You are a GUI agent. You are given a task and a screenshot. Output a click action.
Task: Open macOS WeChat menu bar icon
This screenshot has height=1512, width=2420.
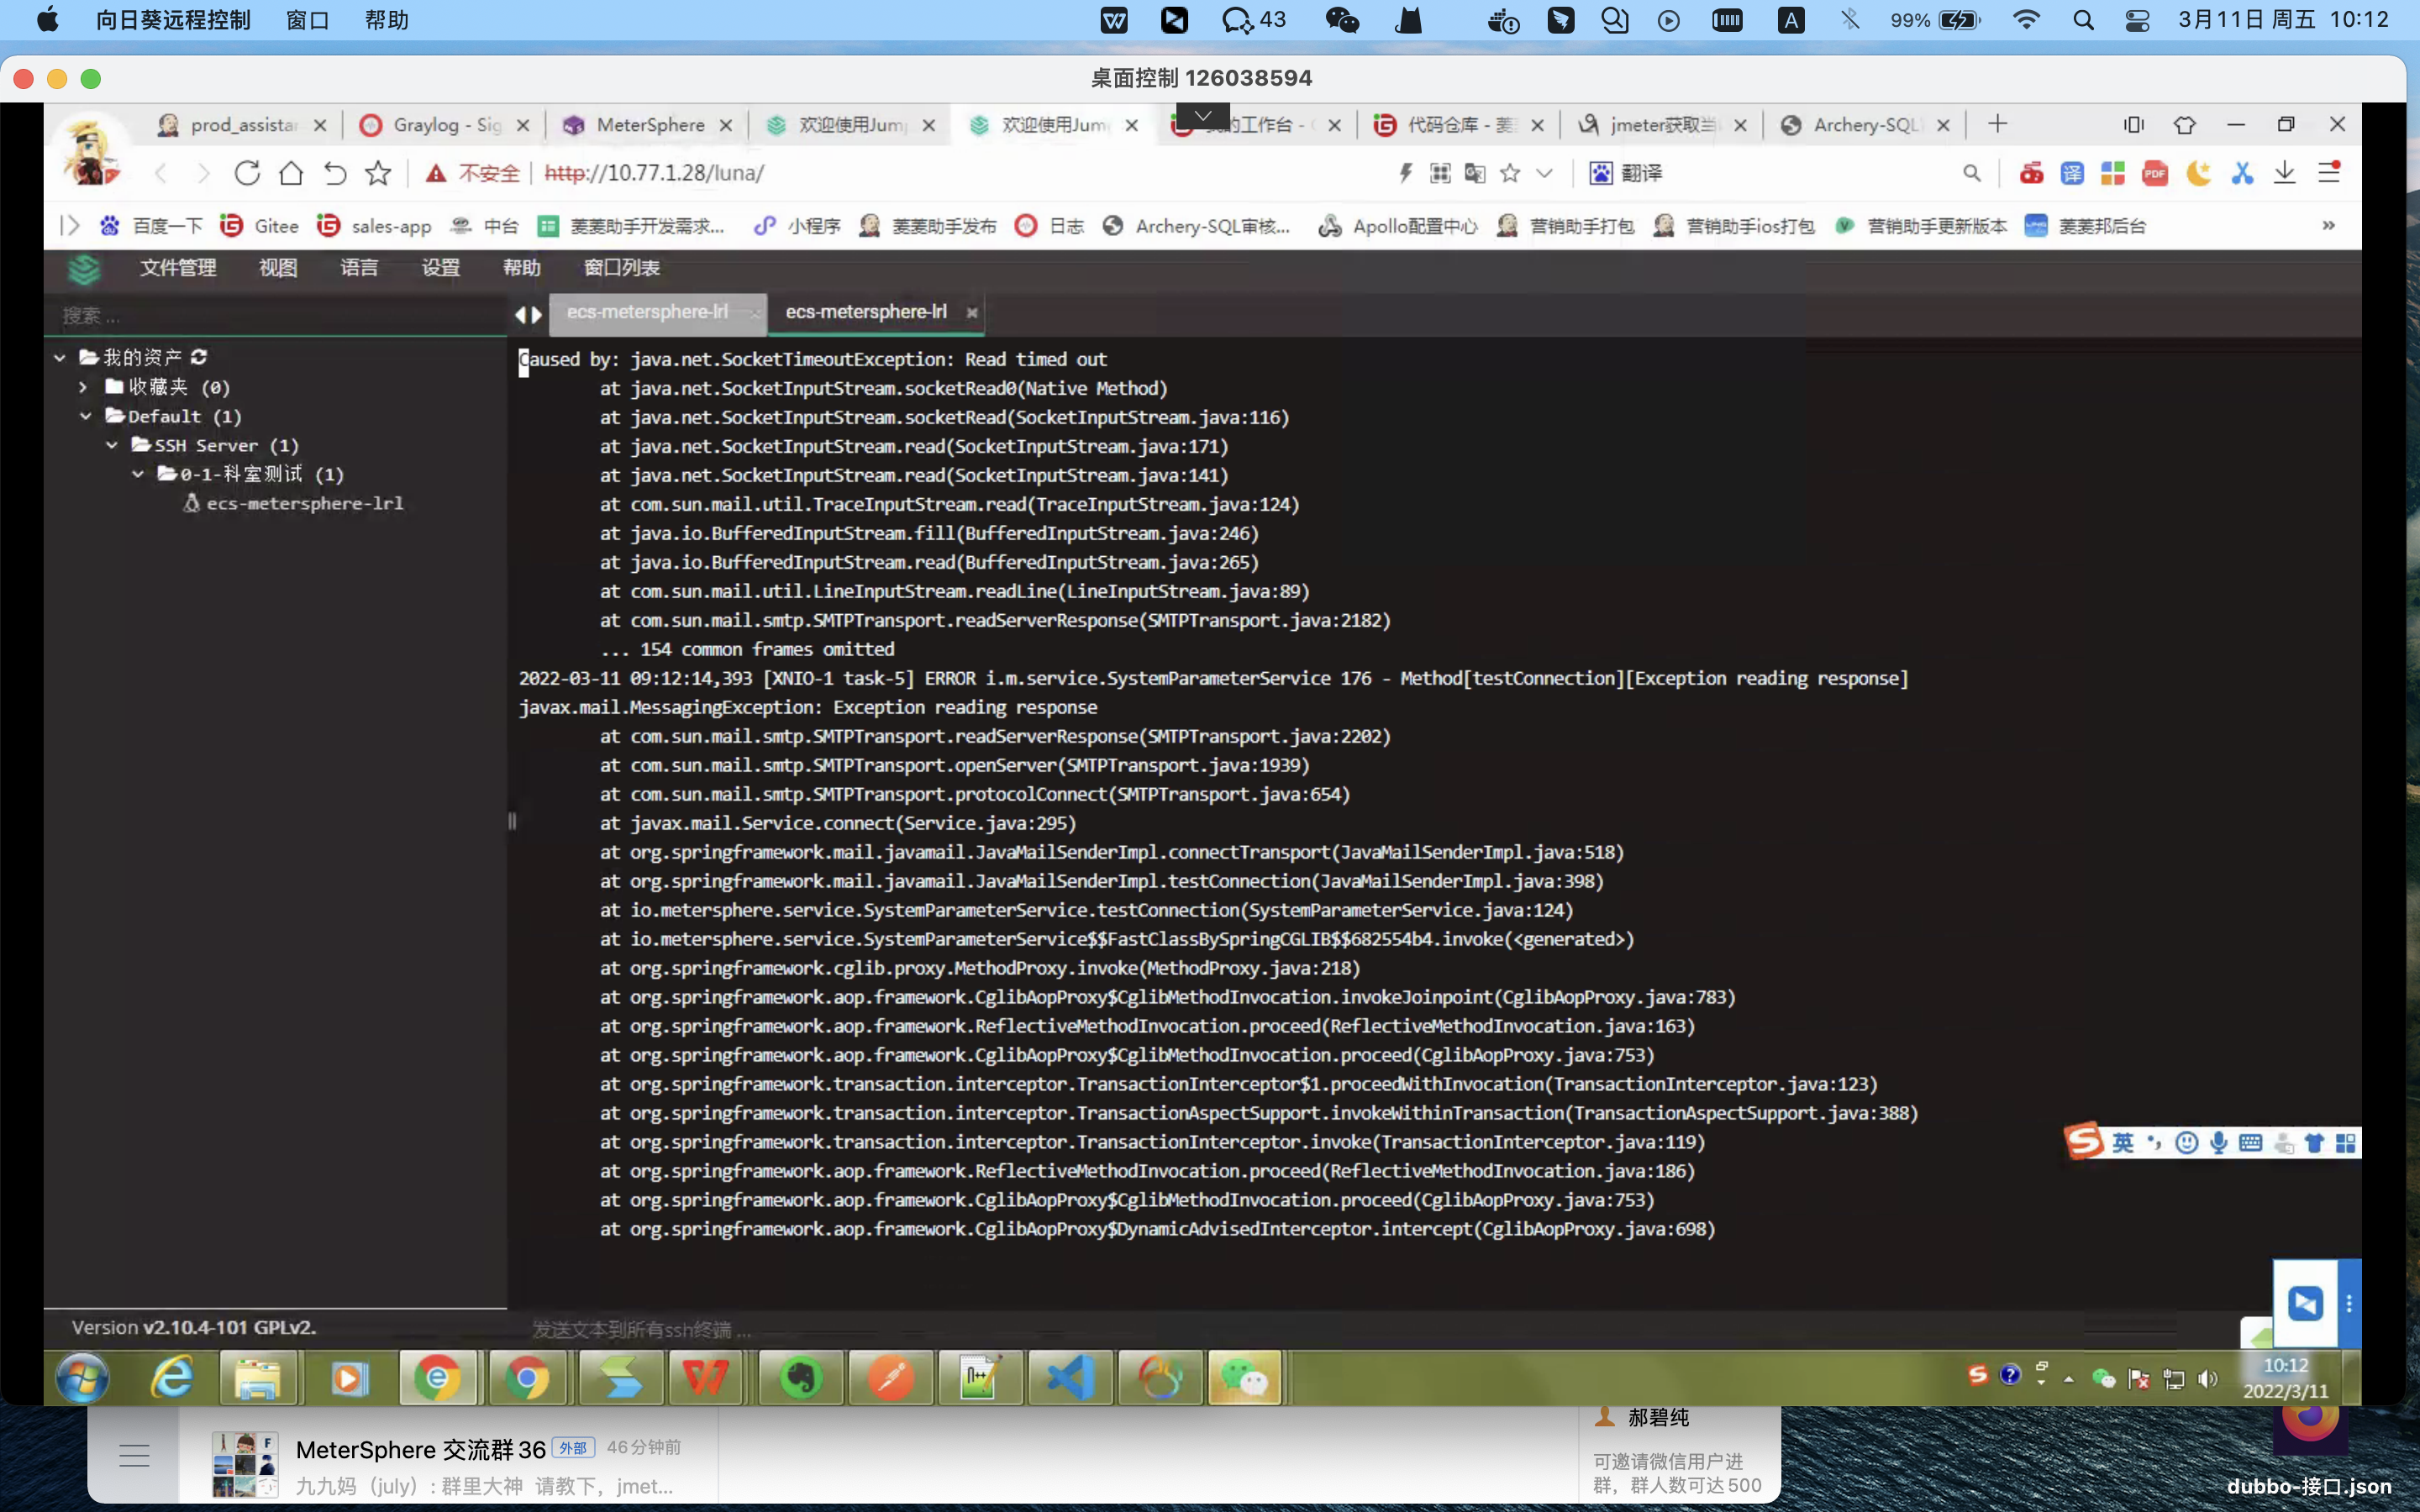click(1341, 20)
